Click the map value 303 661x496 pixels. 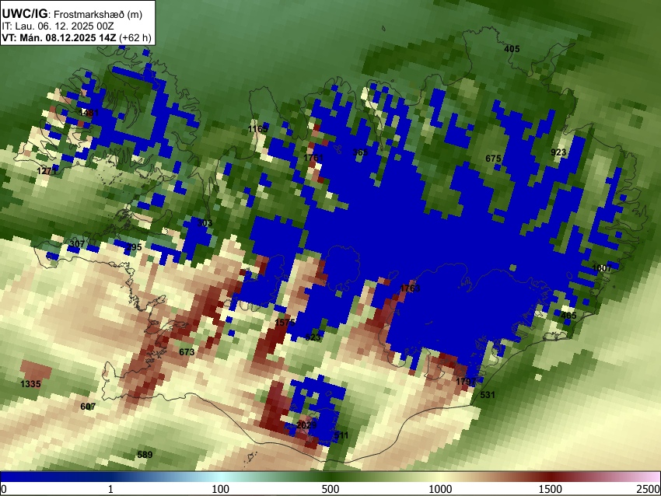click(x=205, y=223)
